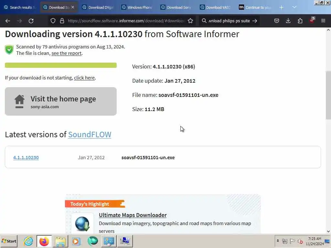
Task: Click the padlock site security icon
Action: (62, 21)
